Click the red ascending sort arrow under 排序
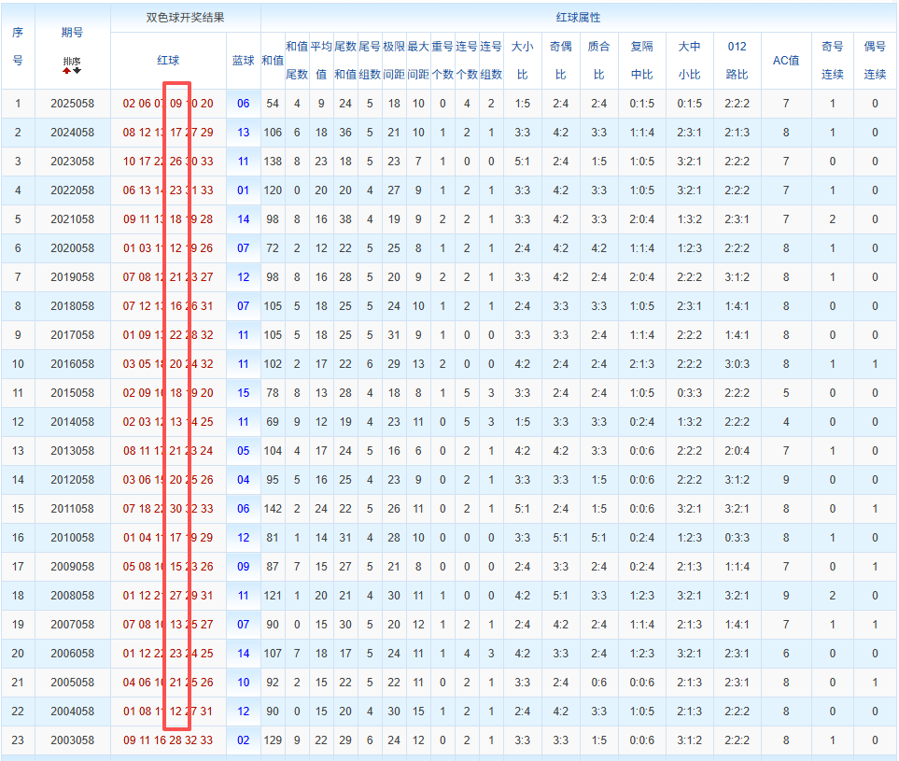This screenshot has height=761, width=899. 67,71
